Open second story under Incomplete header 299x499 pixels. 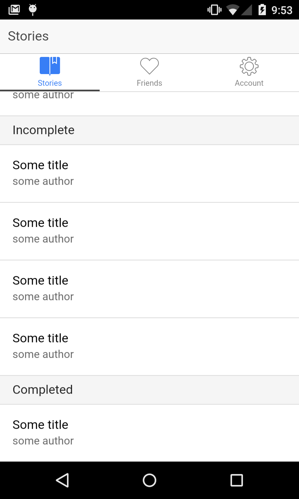149,231
